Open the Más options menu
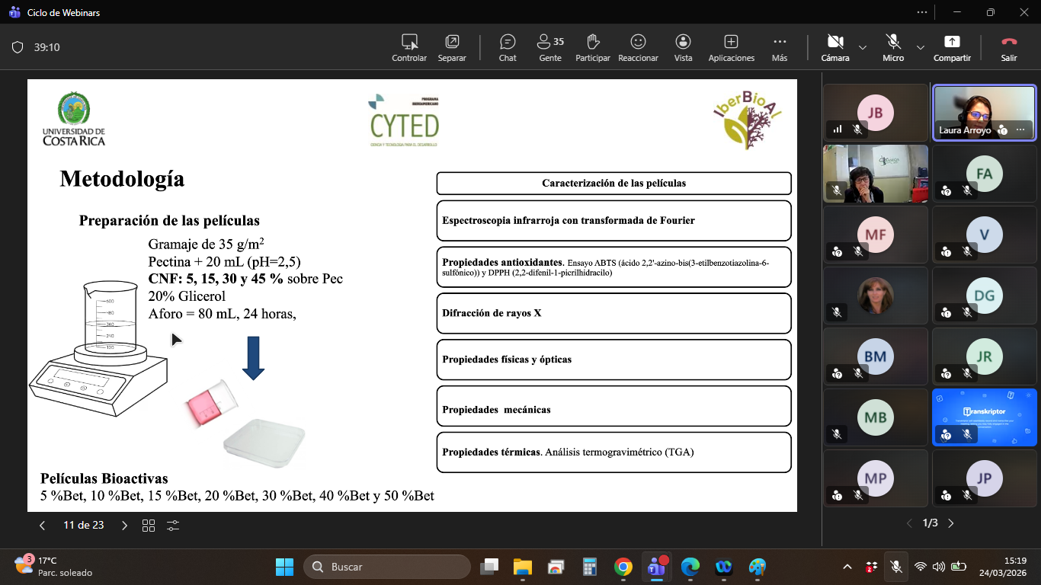1041x585 pixels. coord(779,47)
